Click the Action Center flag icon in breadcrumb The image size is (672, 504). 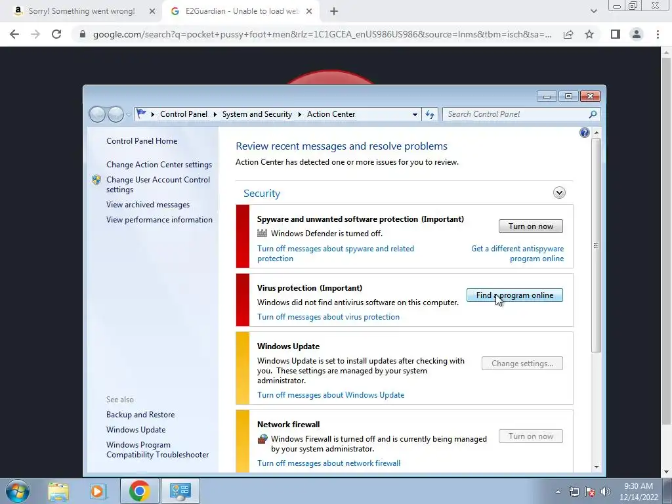pyautogui.click(x=141, y=114)
